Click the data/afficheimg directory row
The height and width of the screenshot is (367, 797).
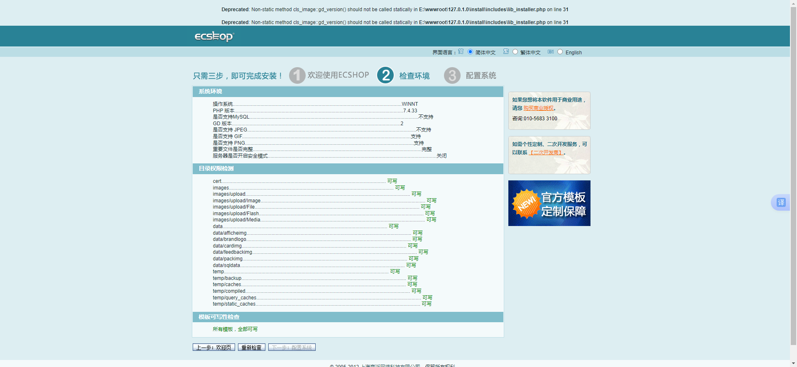point(317,233)
